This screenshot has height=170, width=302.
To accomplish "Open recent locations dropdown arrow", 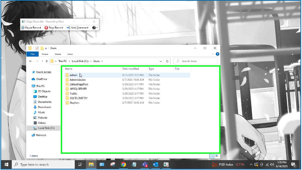I will (42, 61).
